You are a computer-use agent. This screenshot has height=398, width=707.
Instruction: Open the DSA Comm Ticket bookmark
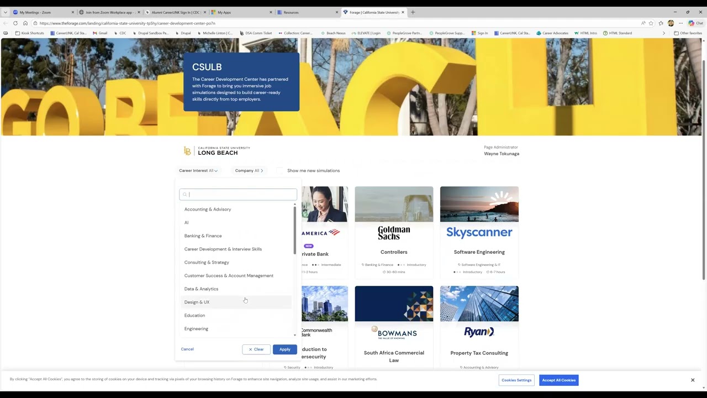256,33
